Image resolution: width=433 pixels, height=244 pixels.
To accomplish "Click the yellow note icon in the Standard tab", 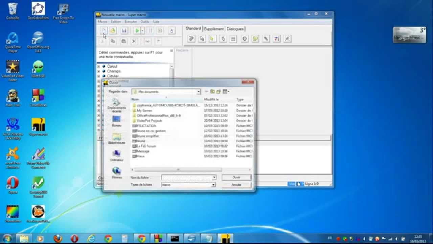I will 255,39.
